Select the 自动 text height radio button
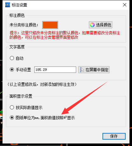This screenshot has width=132, height=146. [12, 58]
